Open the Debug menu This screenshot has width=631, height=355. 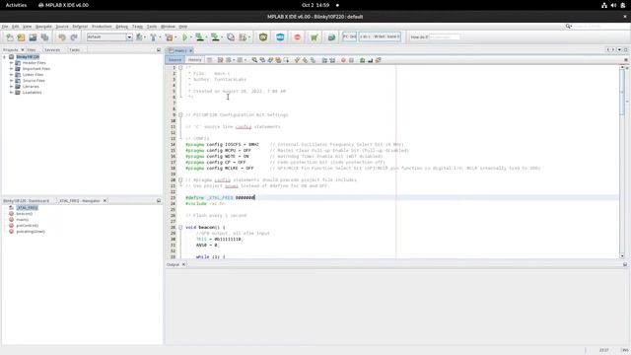click(x=121, y=27)
